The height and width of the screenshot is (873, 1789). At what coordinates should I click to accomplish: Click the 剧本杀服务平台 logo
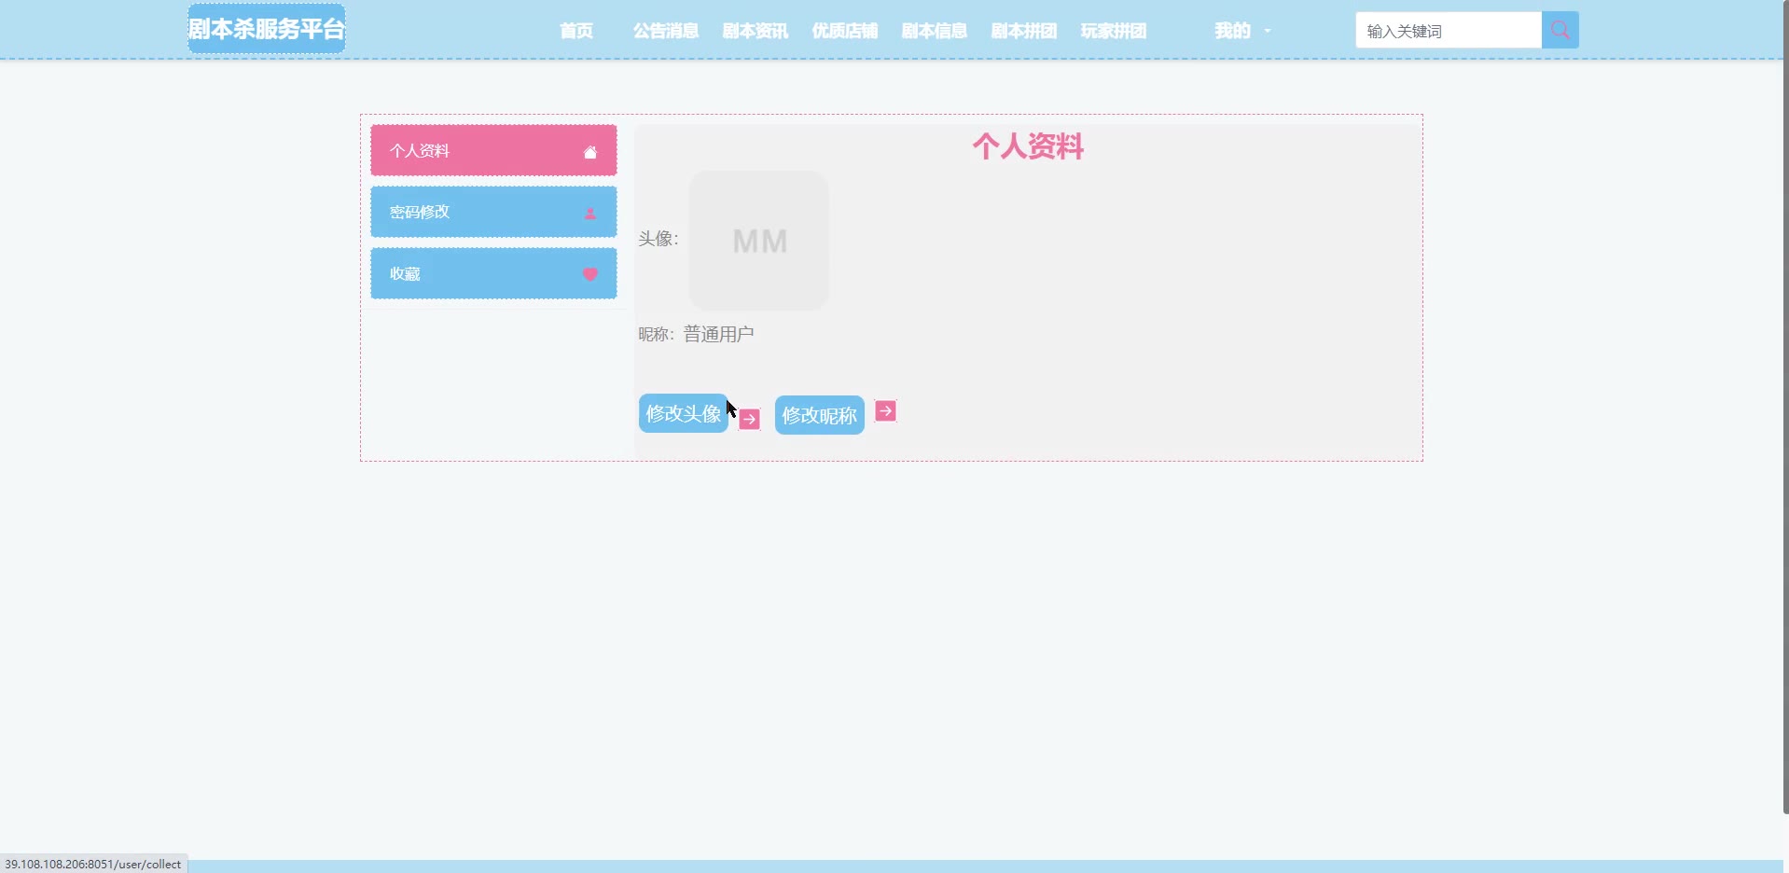[x=267, y=29]
